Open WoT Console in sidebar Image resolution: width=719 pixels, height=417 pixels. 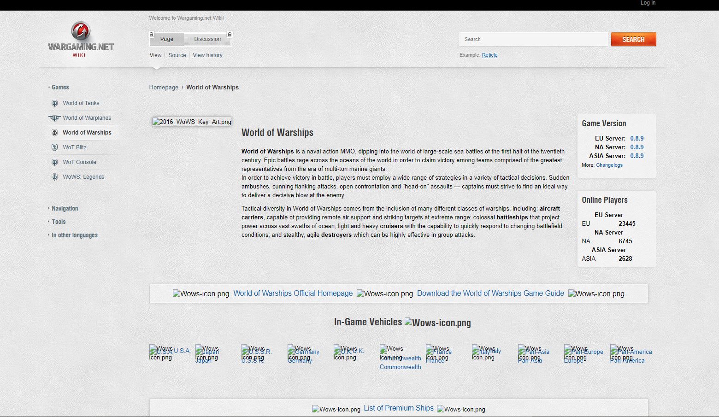pos(80,162)
